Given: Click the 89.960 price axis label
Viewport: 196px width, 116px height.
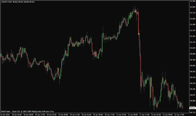Looking at the screenshot, I should coord(193,101).
